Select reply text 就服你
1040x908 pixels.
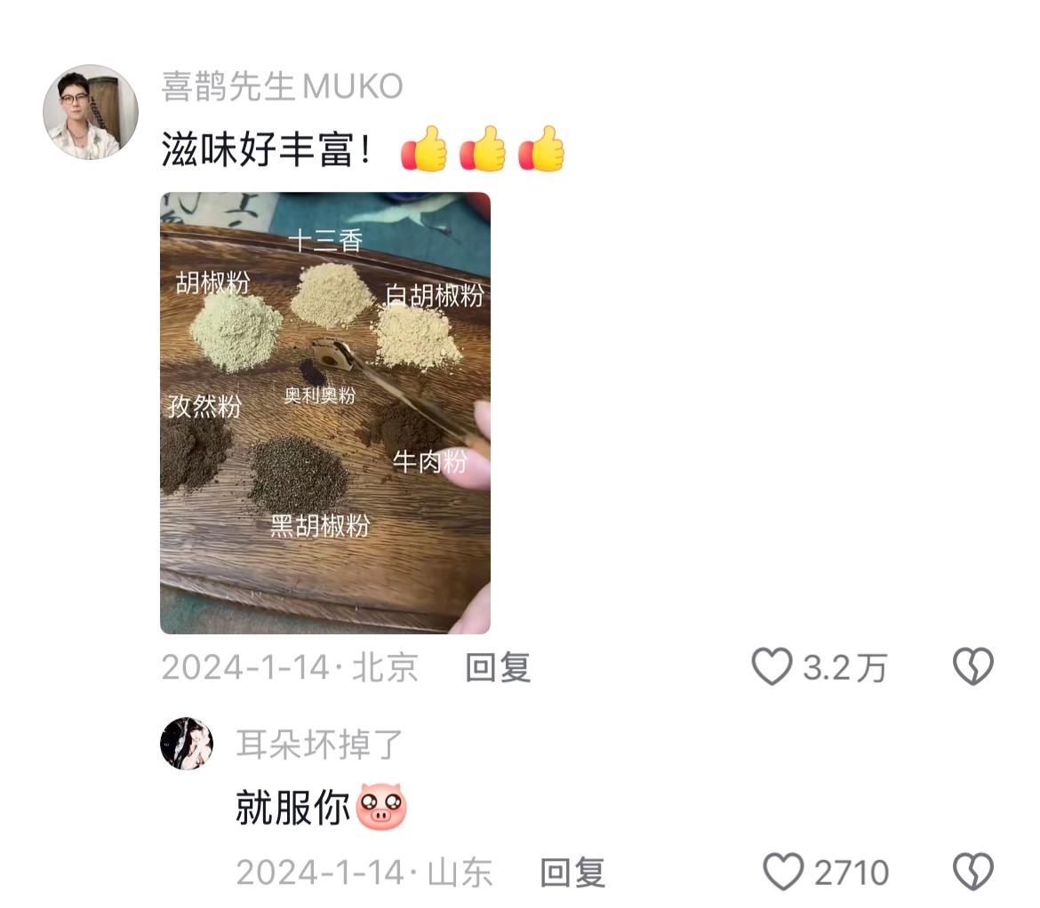[293, 808]
